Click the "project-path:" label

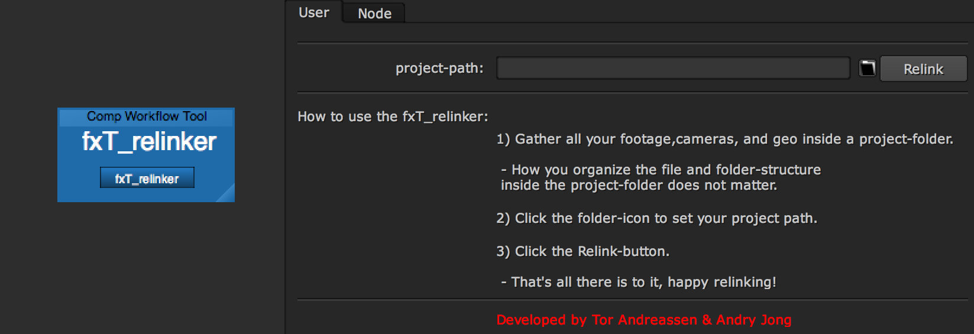(439, 69)
